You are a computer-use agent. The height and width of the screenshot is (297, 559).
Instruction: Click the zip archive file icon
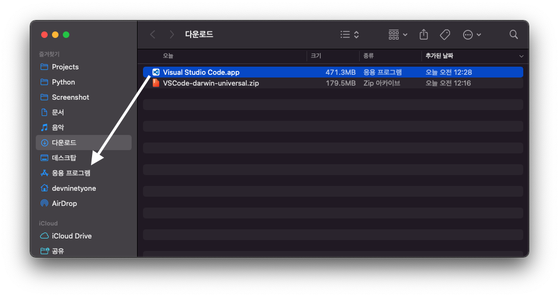(156, 83)
